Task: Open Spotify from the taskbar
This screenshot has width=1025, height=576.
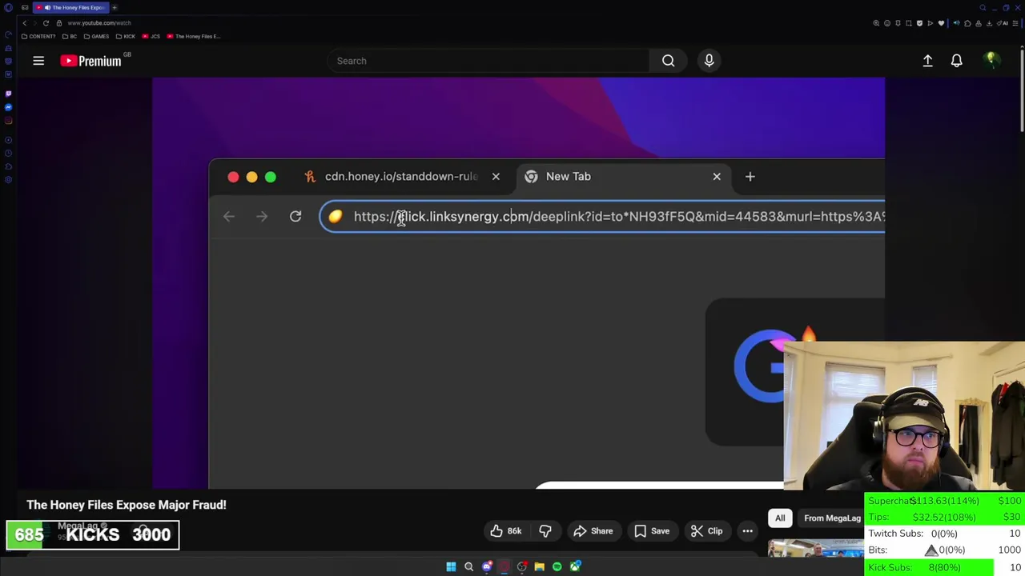Action: (557, 566)
